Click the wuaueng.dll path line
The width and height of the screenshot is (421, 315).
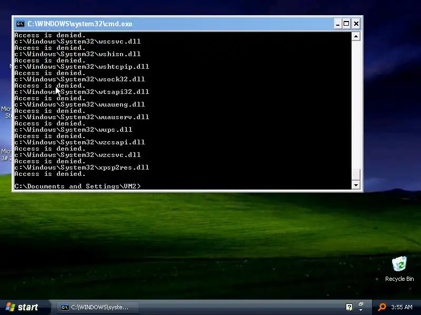point(80,104)
